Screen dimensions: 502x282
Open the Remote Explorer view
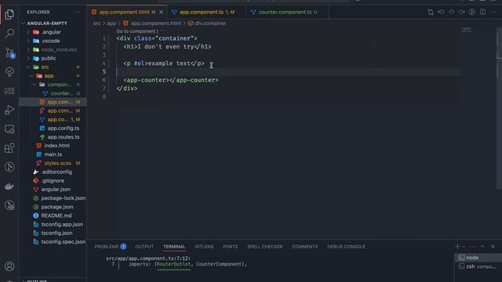point(9,129)
